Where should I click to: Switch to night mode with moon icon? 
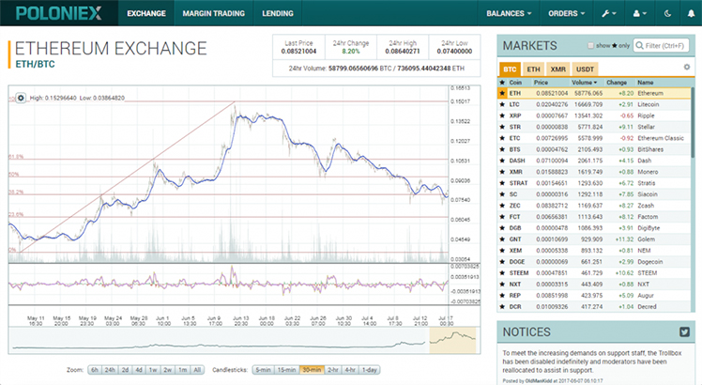click(x=667, y=13)
